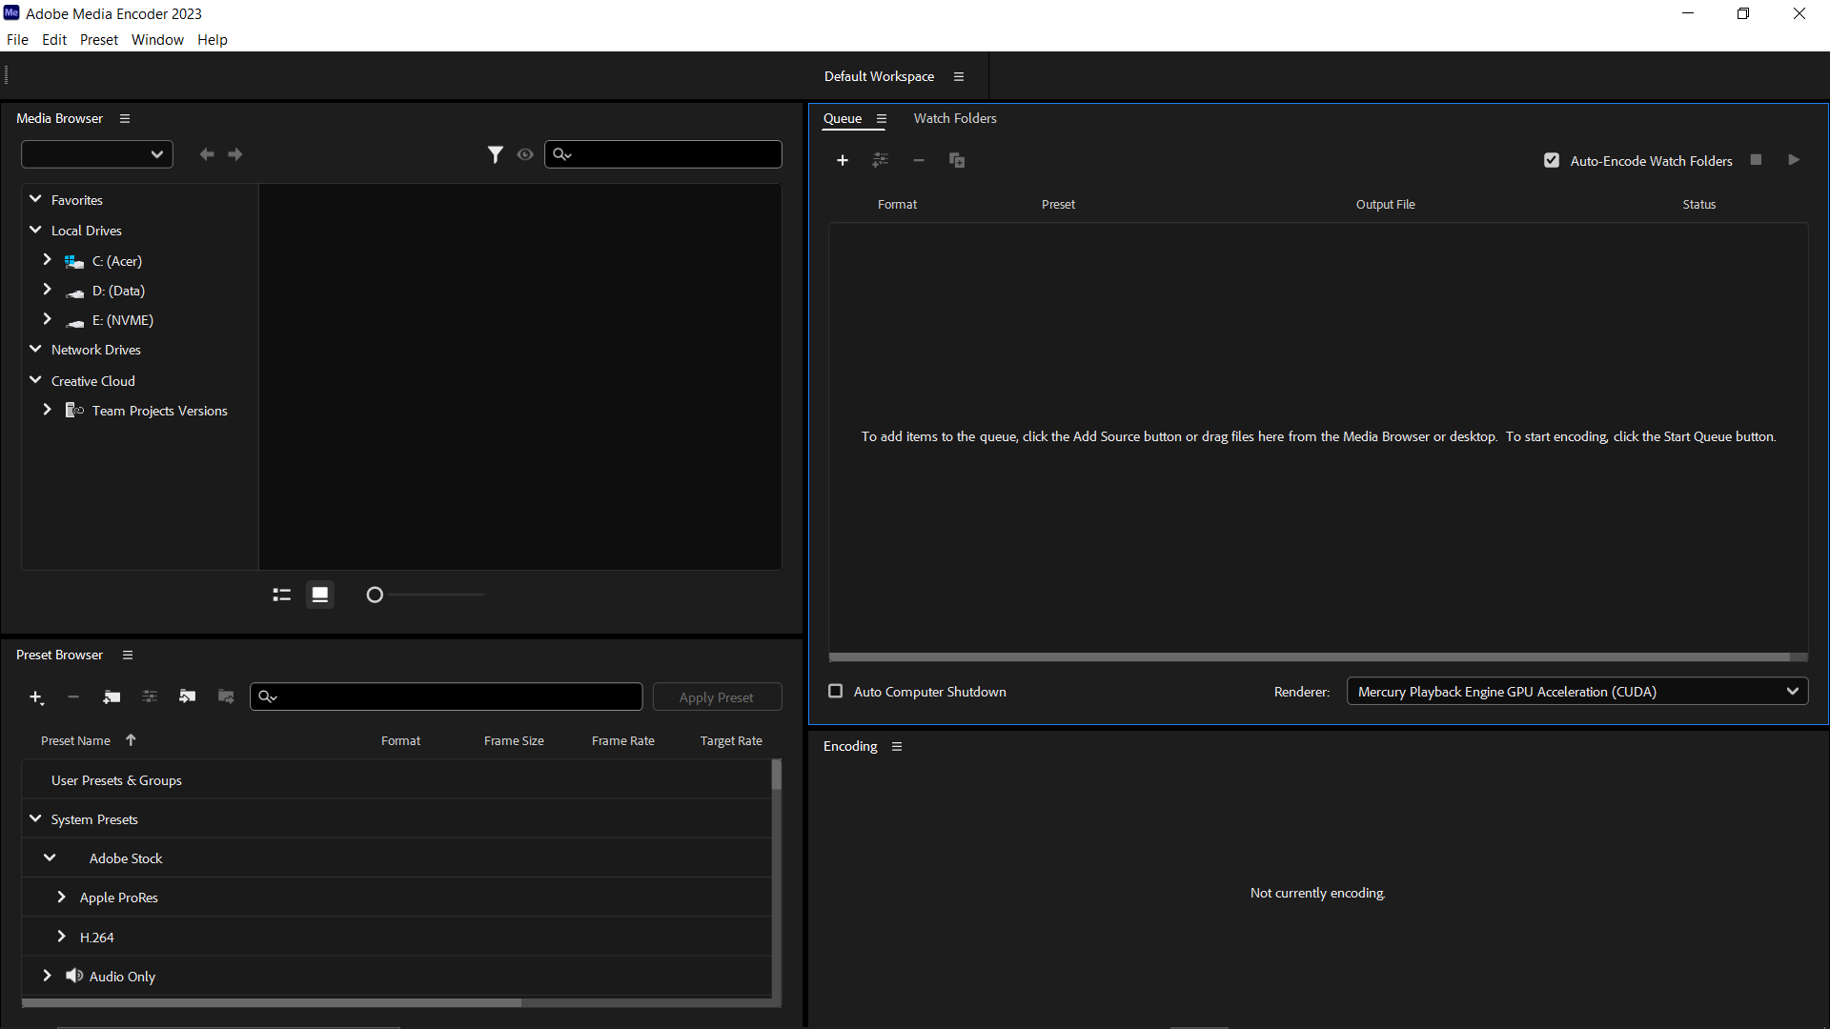Enable Auto Computer Shutdown
This screenshot has width=1830, height=1029.
tap(836, 691)
